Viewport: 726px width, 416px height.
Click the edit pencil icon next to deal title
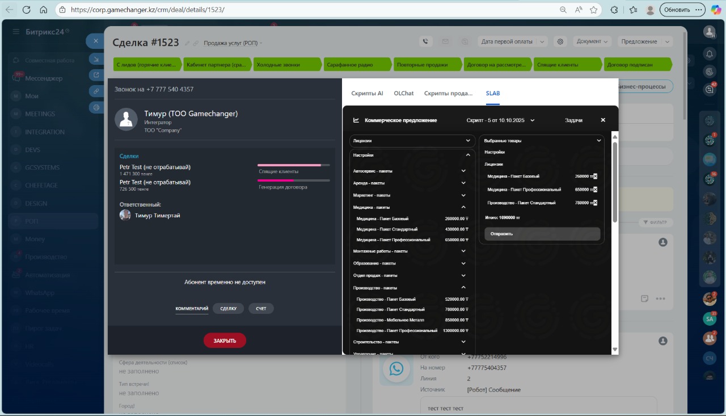click(187, 43)
